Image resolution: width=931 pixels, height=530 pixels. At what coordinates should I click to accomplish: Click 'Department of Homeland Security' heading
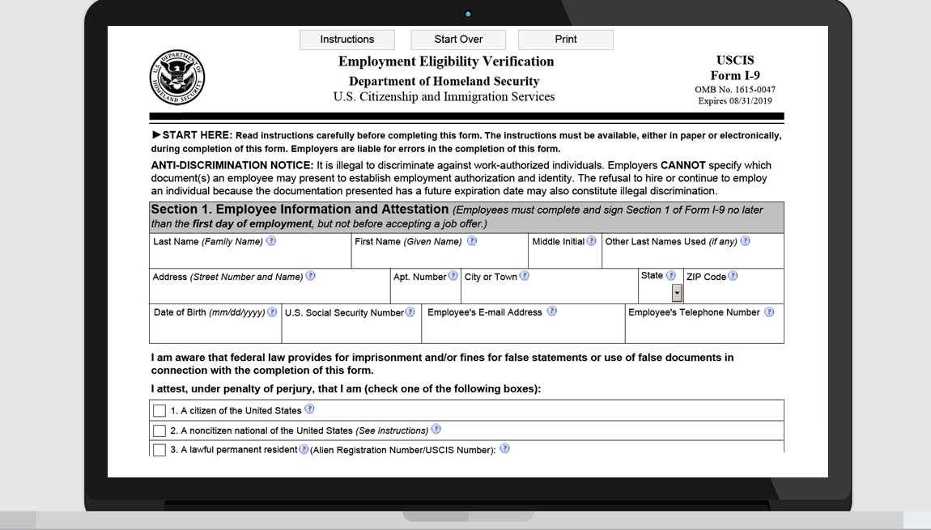tap(444, 81)
